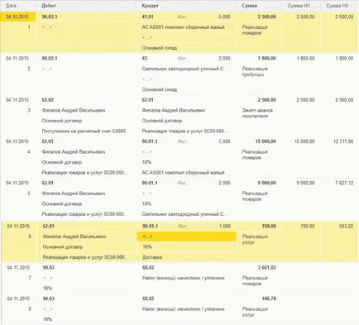Click row number 4 cell
Screen dimensions: 359x325
(29, 152)
